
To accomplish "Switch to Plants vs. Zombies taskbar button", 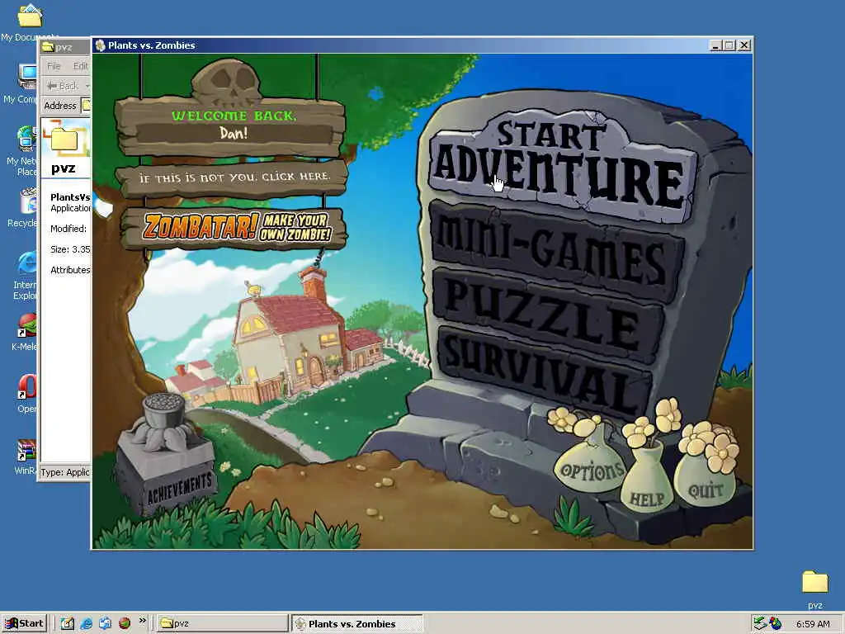I will [x=357, y=624].
